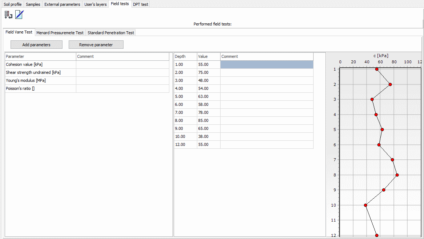The width and height of the screenshot is (424, 239).
Task: Click the depth cell showing 12.00
Action: [185, 144]
